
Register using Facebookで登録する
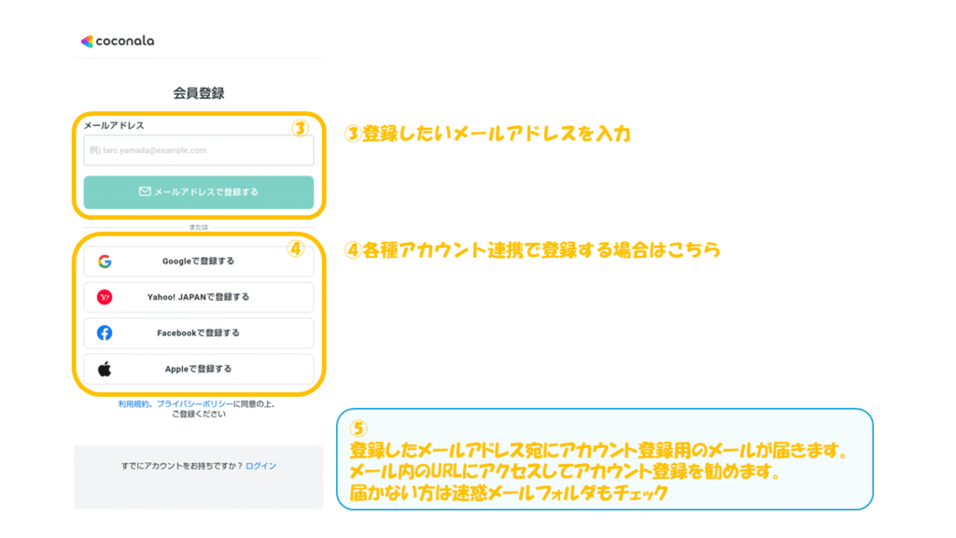(x=198, y=333)
